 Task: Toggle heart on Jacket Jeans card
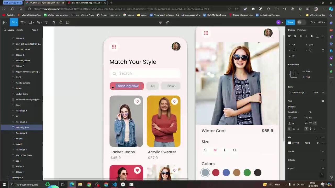pos(137,101)
